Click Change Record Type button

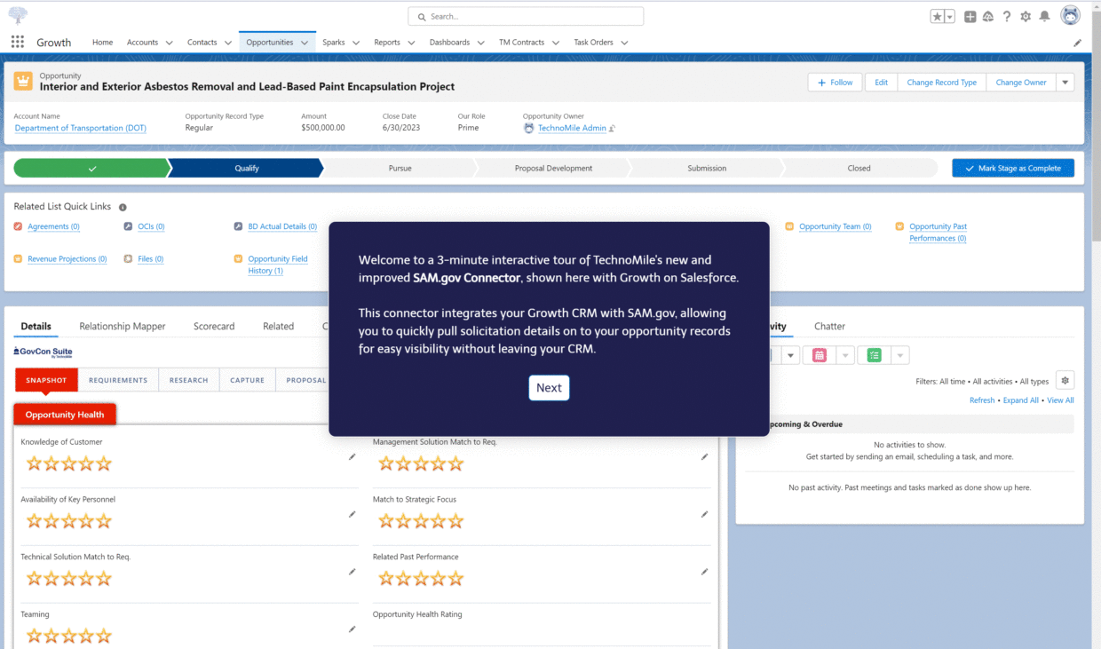coord(942,82)
